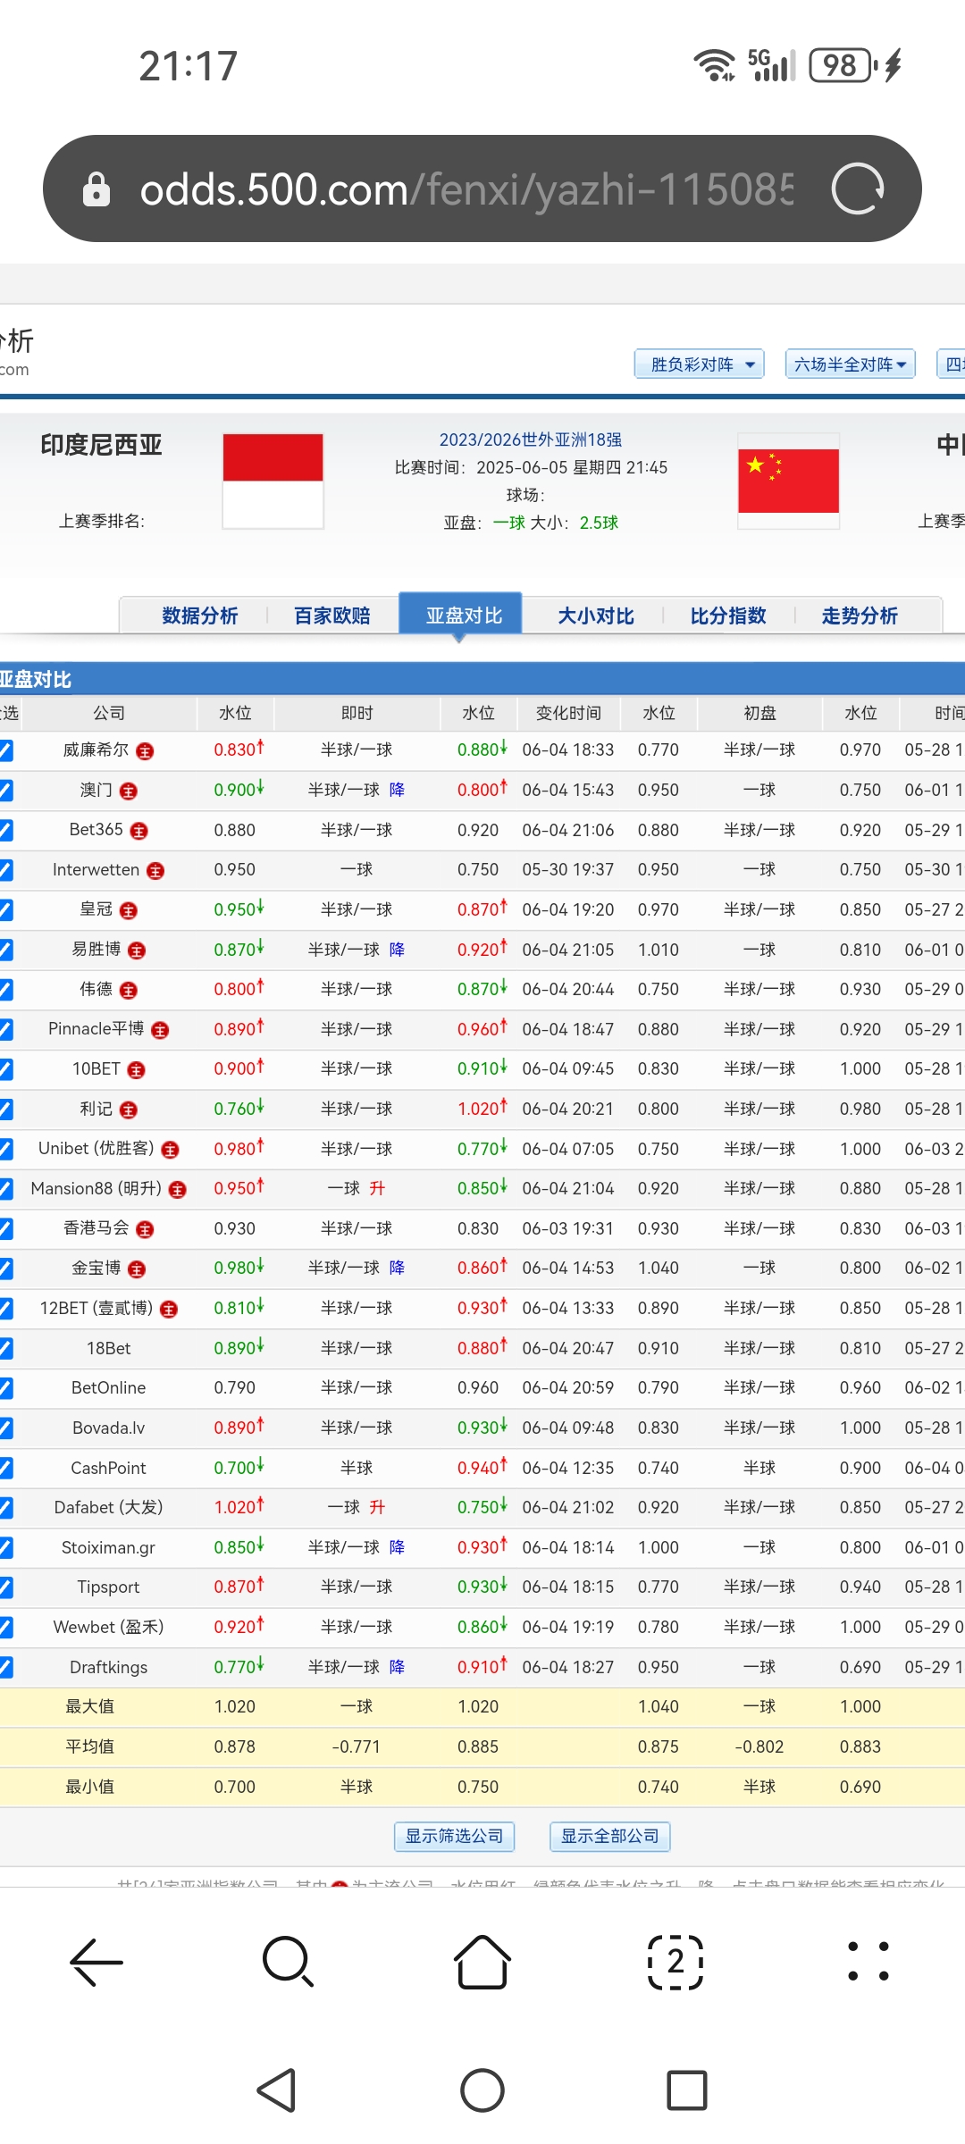Tap the lock icon in the address bar
Image resolution: width=965 pixels, height=2144 pixels.
(96, 189)
